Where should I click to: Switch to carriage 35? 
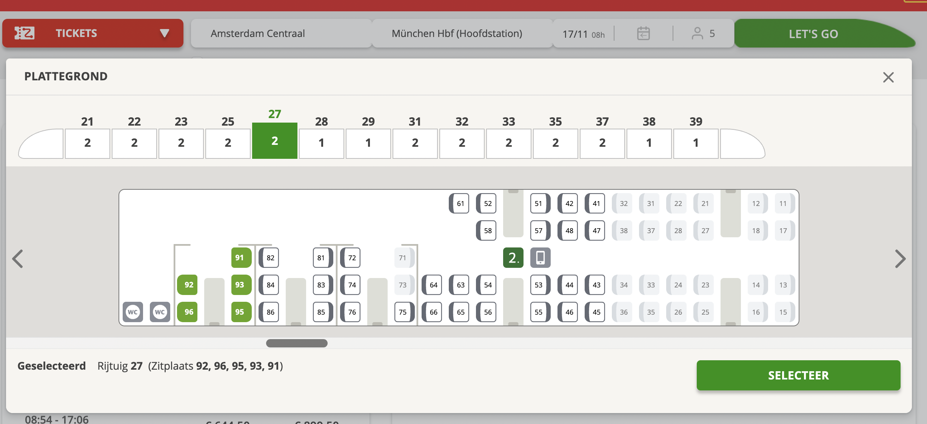click(x=555, y=143)
